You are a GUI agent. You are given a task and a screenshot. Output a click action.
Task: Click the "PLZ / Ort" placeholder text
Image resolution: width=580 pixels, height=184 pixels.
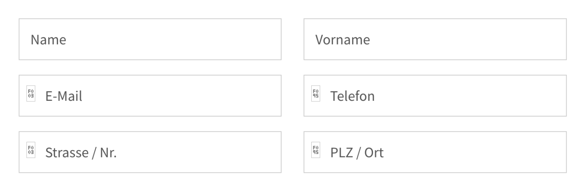(357, 153)
